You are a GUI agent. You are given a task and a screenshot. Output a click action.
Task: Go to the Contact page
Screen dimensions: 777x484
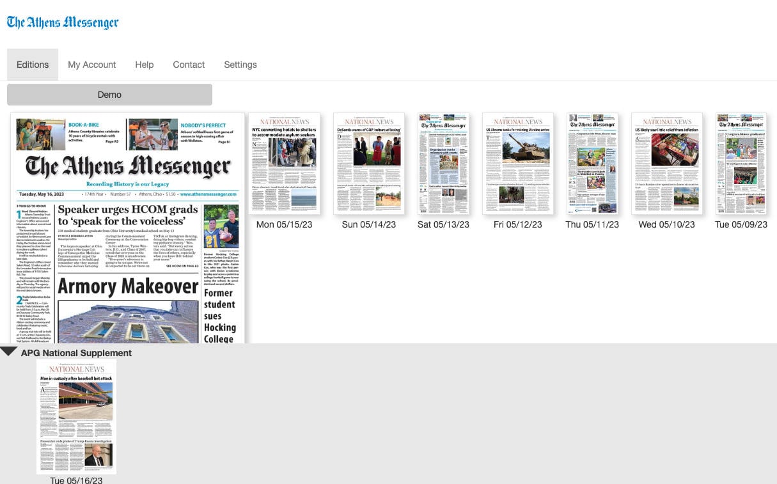(x=189, y=65)
